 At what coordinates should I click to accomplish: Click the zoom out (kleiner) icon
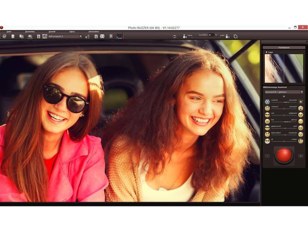pyautogui.click(x=184, y=37)
